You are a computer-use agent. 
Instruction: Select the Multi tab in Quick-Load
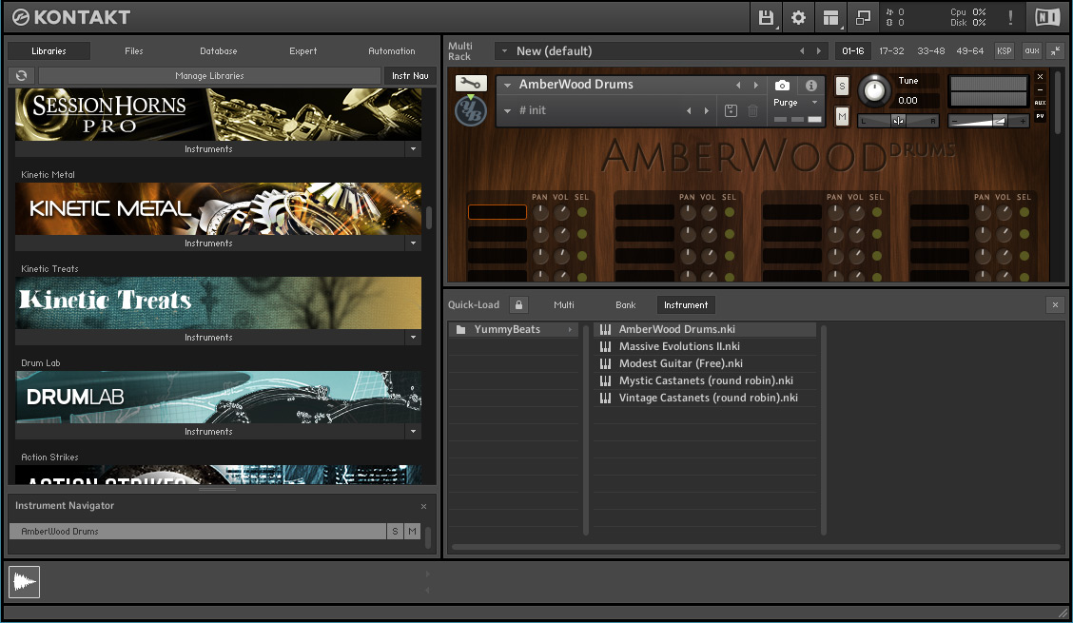click(x=564, y=305)
